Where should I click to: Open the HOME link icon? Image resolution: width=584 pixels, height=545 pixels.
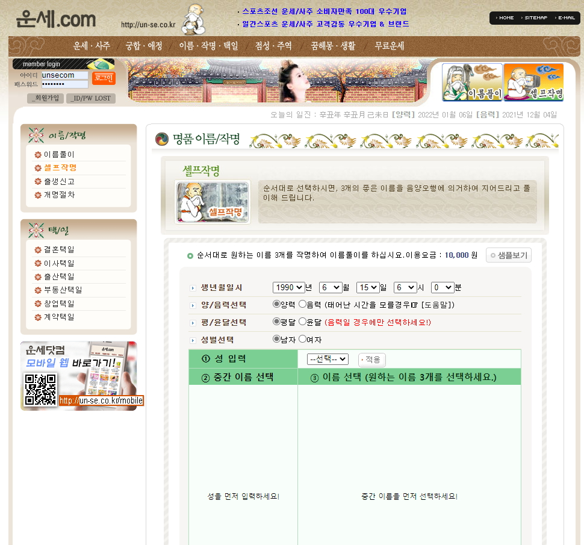505,18
